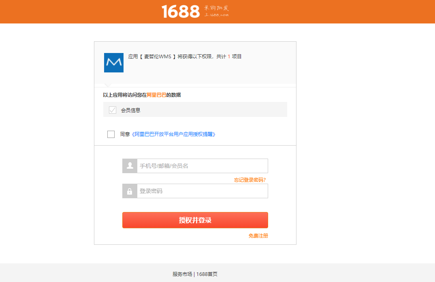Open 阿里巴巴开放平台用户应用授权提醒 agreement link
Viewport: 435px width, 282px height.
[x=174, y=134]
